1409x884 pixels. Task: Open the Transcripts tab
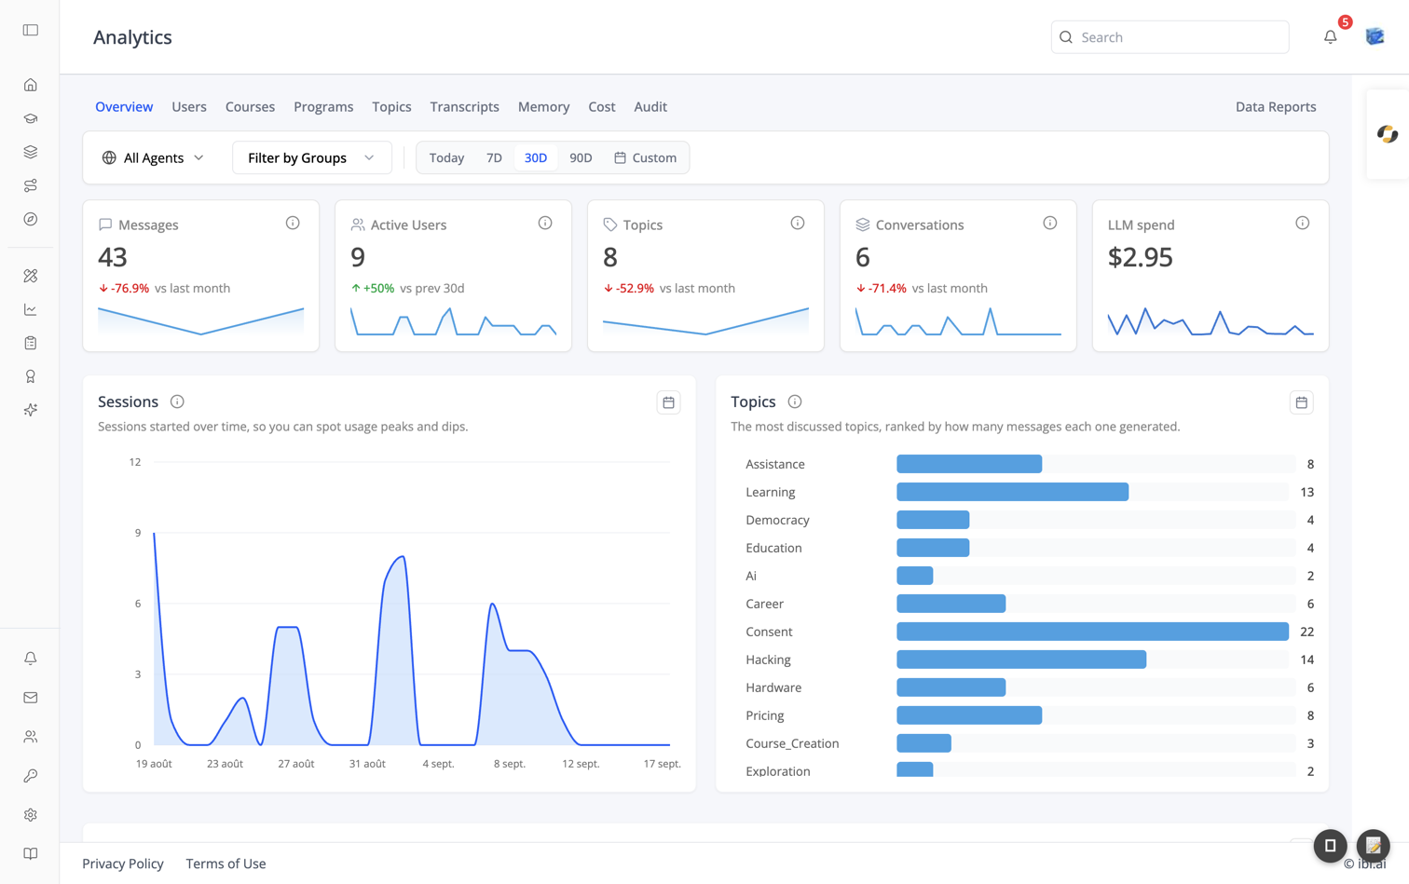point(464,106)
